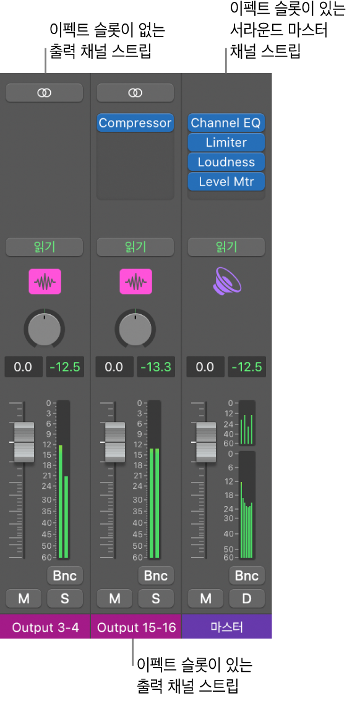Solo the Output 15-16 channel strip

156,599
